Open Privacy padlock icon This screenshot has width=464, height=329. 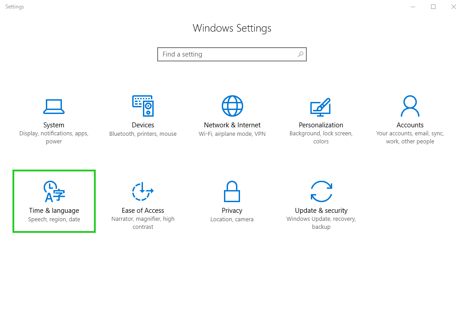(x=232, y=191)
